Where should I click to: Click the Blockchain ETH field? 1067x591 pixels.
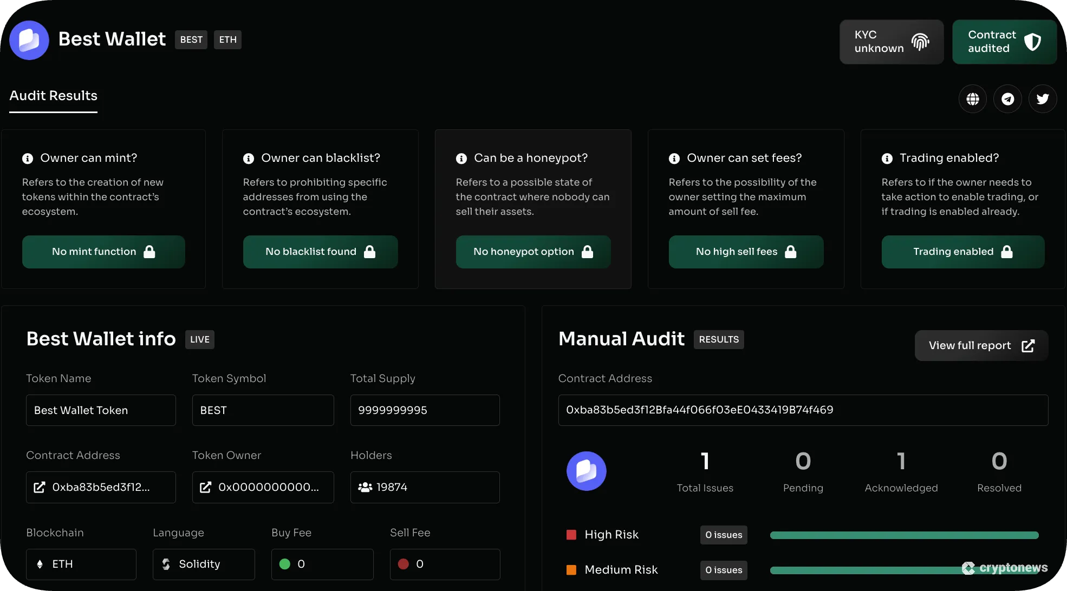pyautogui.click(x=81, y=564)
